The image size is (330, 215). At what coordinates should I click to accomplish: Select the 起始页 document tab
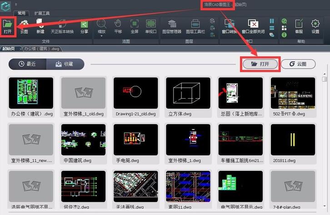pyautogui.click(x=9, y=49)
